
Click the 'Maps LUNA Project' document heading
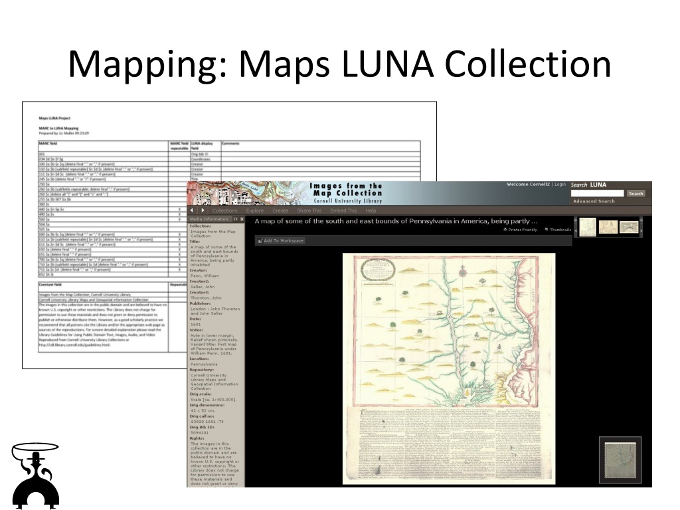click(54, 118)
